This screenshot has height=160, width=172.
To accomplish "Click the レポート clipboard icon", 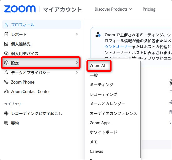I will [6, 34].
